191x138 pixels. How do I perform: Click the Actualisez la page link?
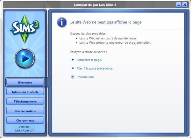coord(89,60)
